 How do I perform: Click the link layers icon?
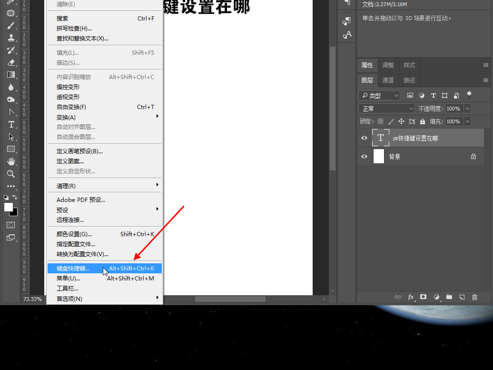click(x=398, y=297)
